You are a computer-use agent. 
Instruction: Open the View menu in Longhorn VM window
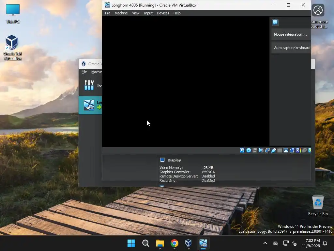[x=136, y=13]
